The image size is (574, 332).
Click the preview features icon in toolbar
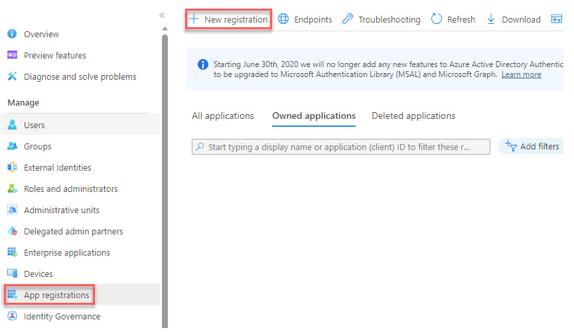(x=557, y=19)
